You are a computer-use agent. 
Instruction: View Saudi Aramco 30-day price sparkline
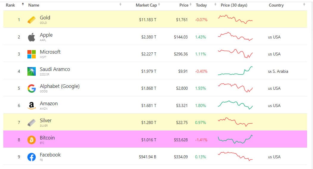click(x=235, y=71)
